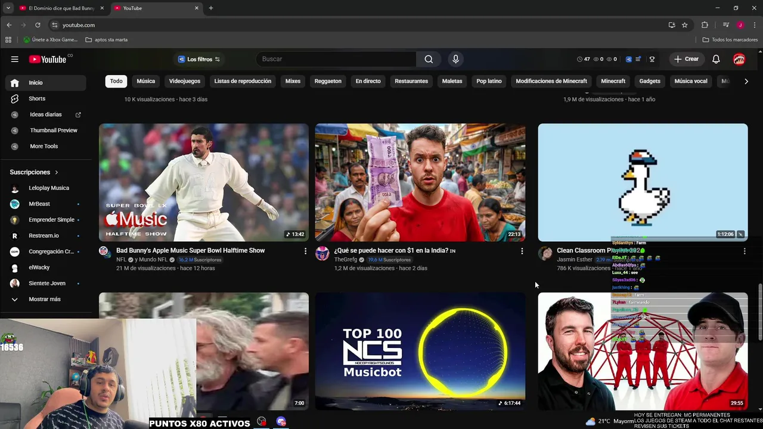Play the India $1 video thumbnail

coord(420,182)
